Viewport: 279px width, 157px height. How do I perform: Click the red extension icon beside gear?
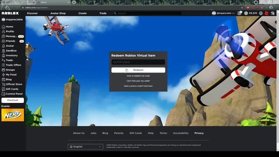[266, 13]
